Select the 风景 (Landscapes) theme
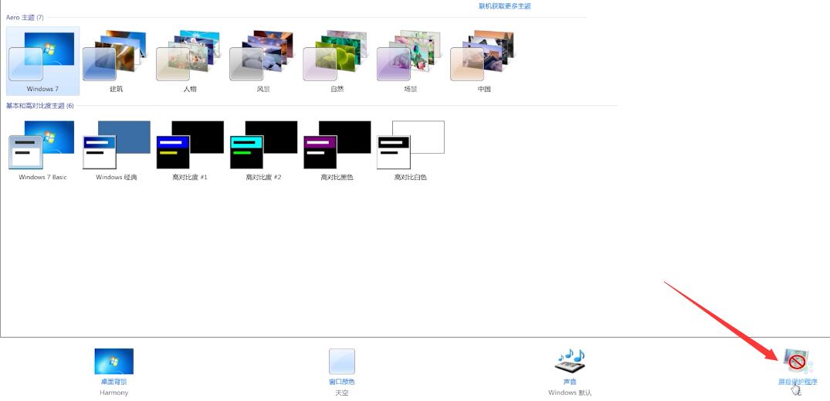The width and height of the screenshot is (830, 401). coord(263,58)
